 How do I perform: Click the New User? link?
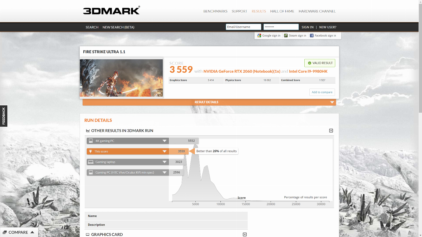(x=328, y=27)
